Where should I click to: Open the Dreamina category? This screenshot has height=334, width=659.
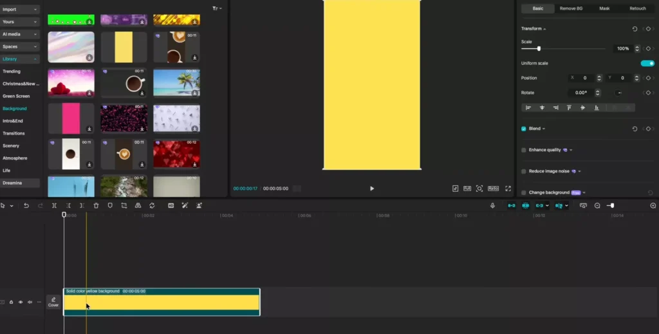tap(20, 183)
